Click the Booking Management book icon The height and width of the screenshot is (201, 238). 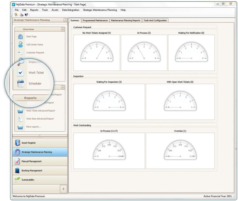(x=17, y=171)
